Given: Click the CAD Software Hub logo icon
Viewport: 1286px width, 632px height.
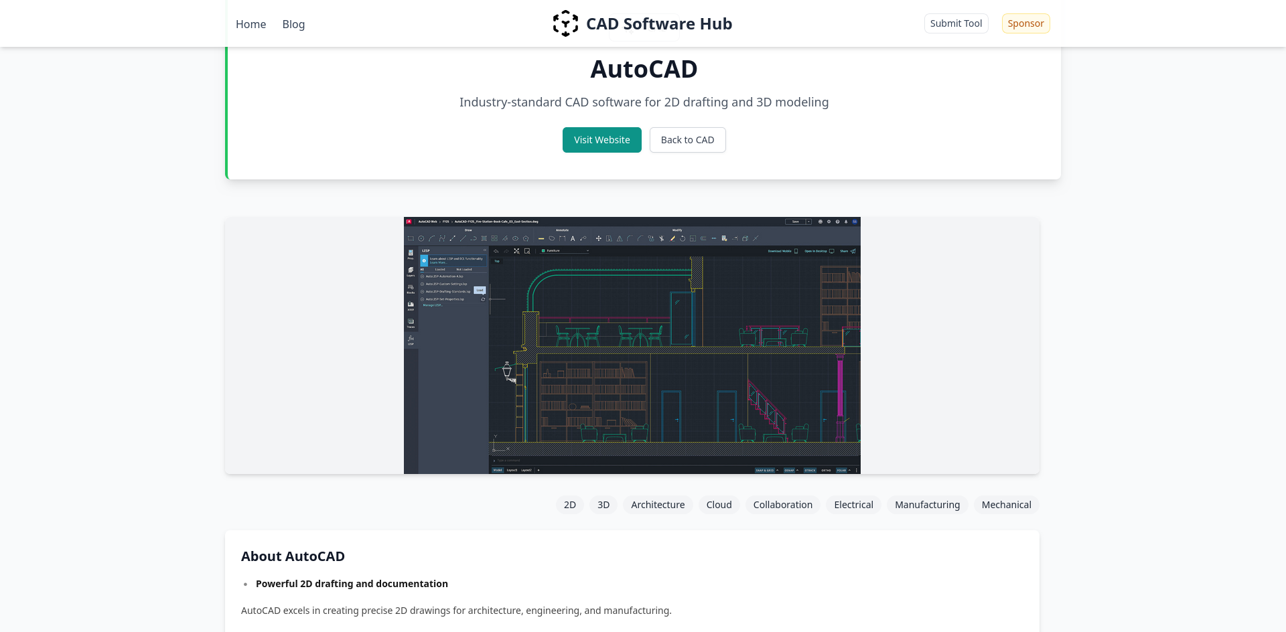Looking at the screenshot, I should click(x=565, y=23).
